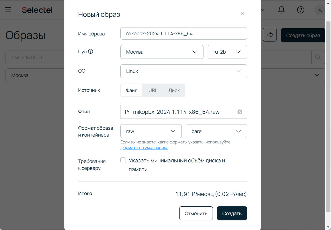Image resolution: width=331 pixels, height=230 pixels.
Task: Click the search magnifier icon
Action: coord(318,57)
